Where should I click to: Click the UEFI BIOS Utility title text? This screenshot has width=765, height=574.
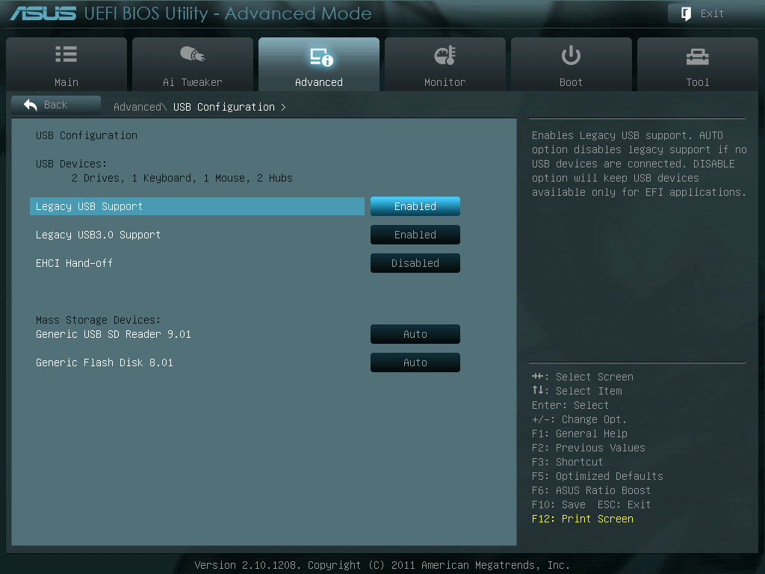click(227, 13)
